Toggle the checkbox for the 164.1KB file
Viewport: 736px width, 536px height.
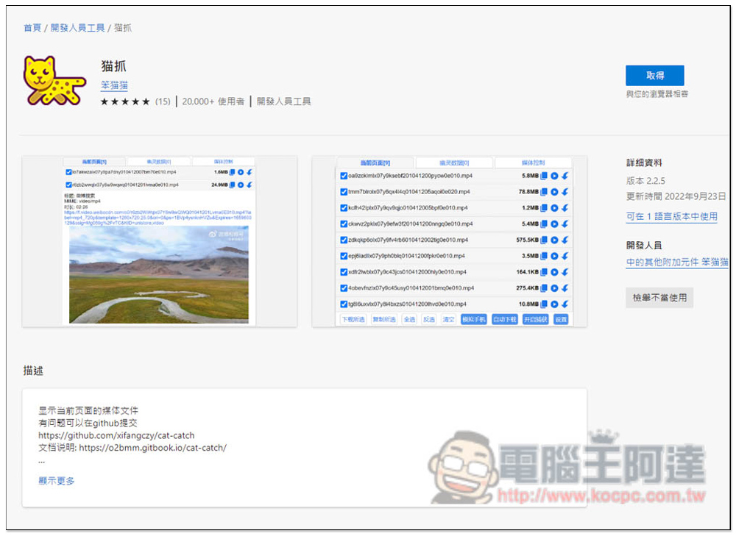344,272
